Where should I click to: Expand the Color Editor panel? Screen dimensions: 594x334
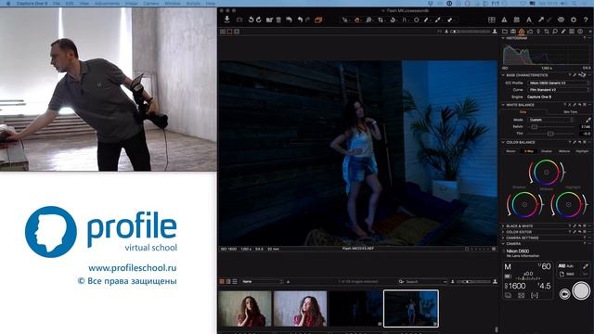tap(503, 232)
